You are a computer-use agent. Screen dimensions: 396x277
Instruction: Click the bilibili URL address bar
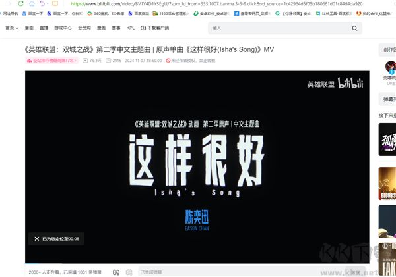tap(216, 4)
